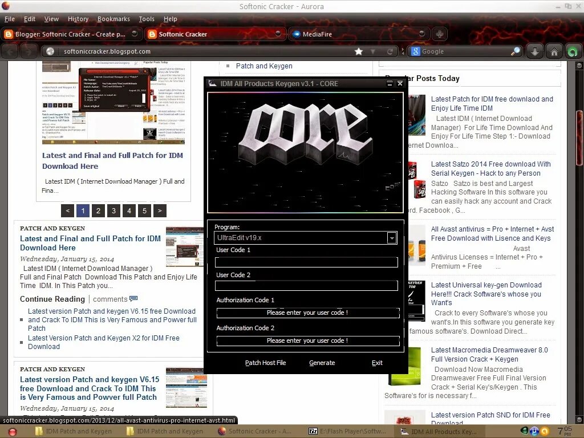This screenshot has height=438, width=584.
Task: Bookmark page with the star icon
Action: [359, 51]
